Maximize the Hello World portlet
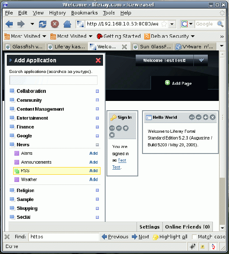This screenshot has height=254, width=229. pos(206,117)
